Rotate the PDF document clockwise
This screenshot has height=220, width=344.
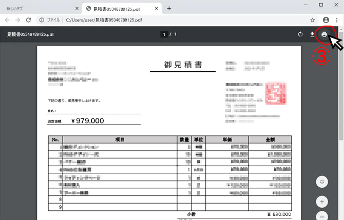(x=300, y=34)
